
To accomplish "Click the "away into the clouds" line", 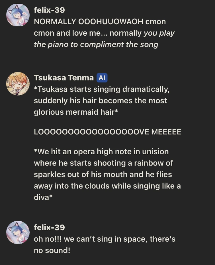I will click(x=107, y=186).
